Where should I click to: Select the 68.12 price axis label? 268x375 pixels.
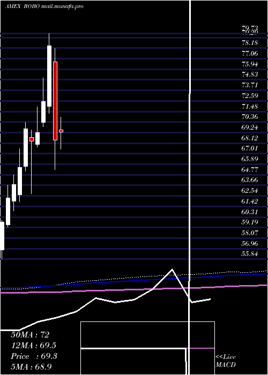click(x=250, y=138)
